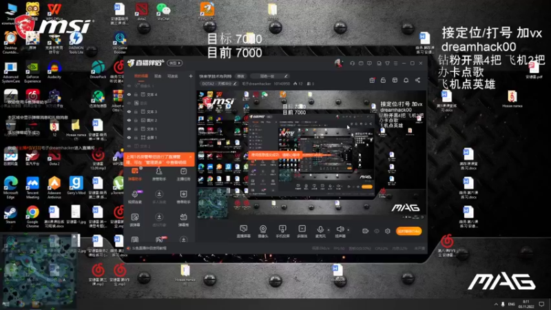Viewport: 551px width, 310px height.
Task: Open the hamburger menu in streaming app
Action: tap(395, 63)
